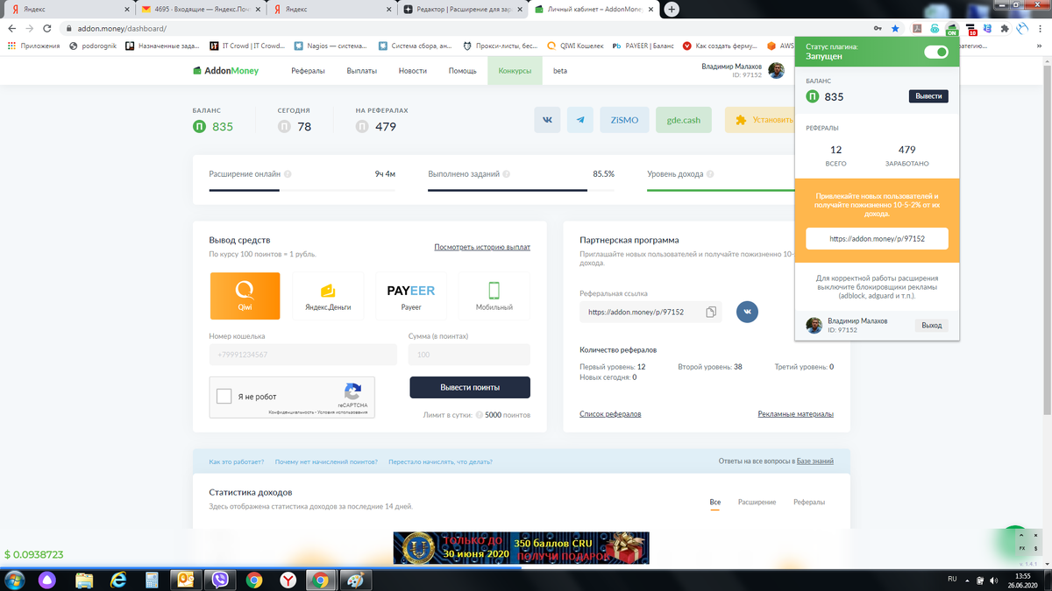This screenshot has height=591, width=1052.
Task: Select Qiwi payout method
Action: pos(245,296)
